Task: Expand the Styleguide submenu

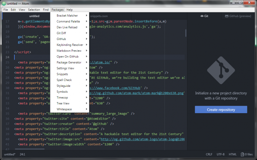Action: (x=70, y=86)
